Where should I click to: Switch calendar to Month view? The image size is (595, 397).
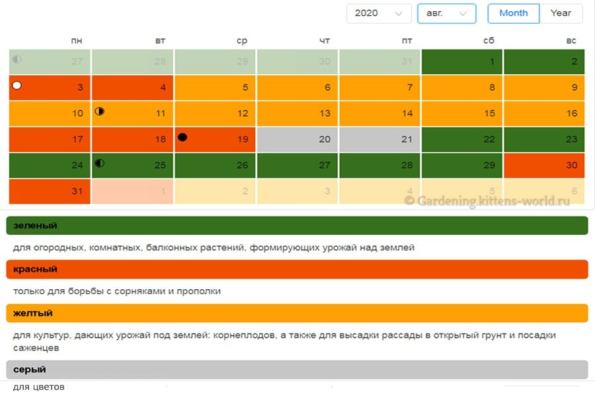pyautogui.click(x=514, y=13)
